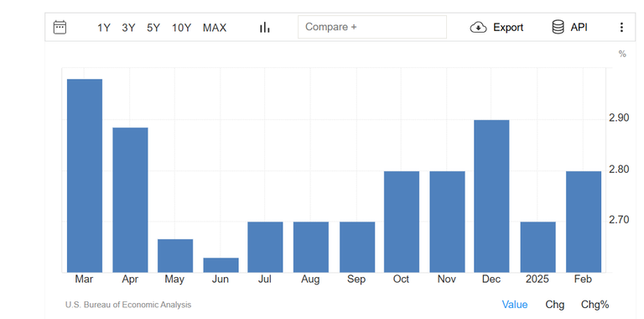Click the 2025 January bar in chart
The height and width of the screenshot is (319, 644).
point(538,247)
